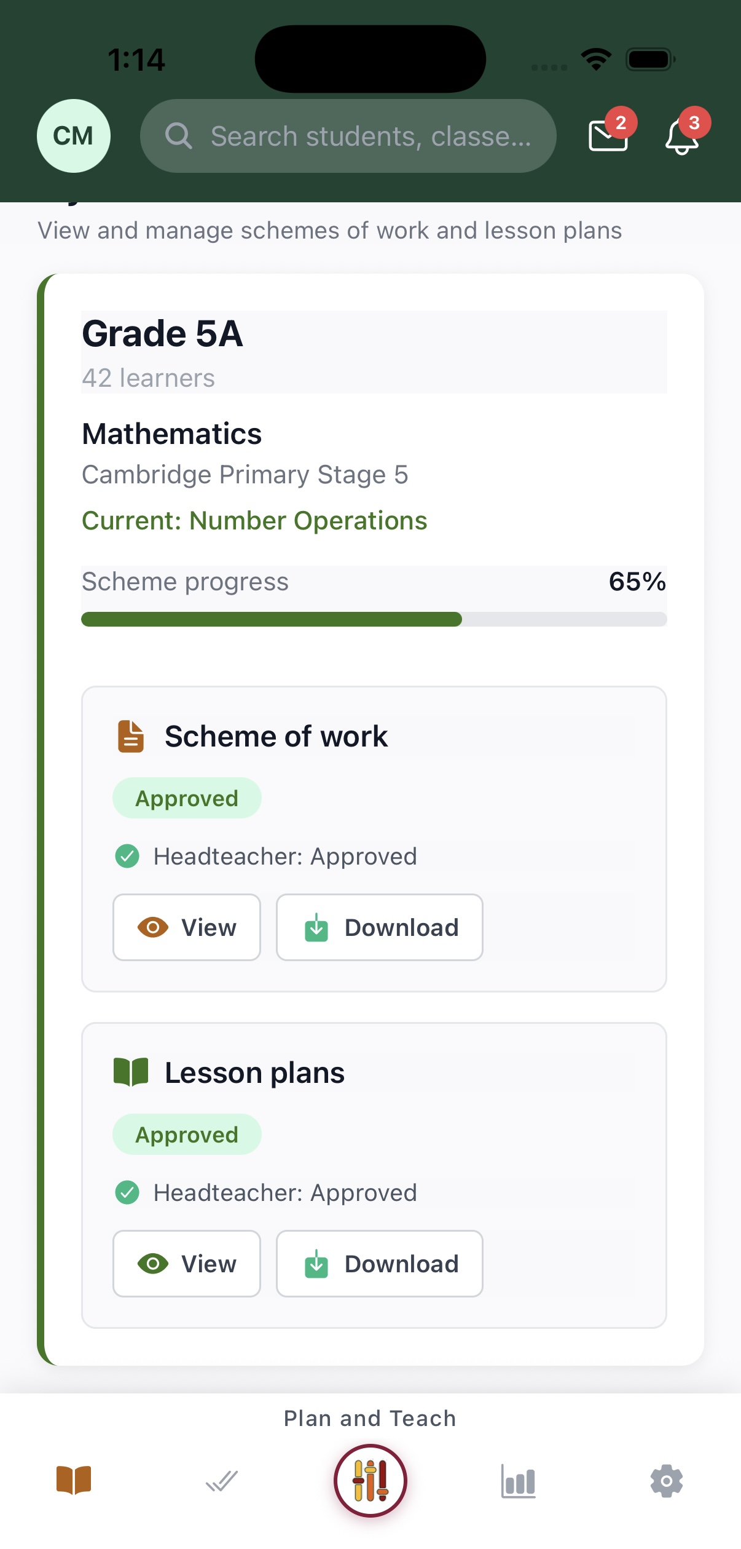Tap the search magnifier icon
The width and height of the screenshot is (741, 1549).
pyautogui.click(x=179, y=136)
